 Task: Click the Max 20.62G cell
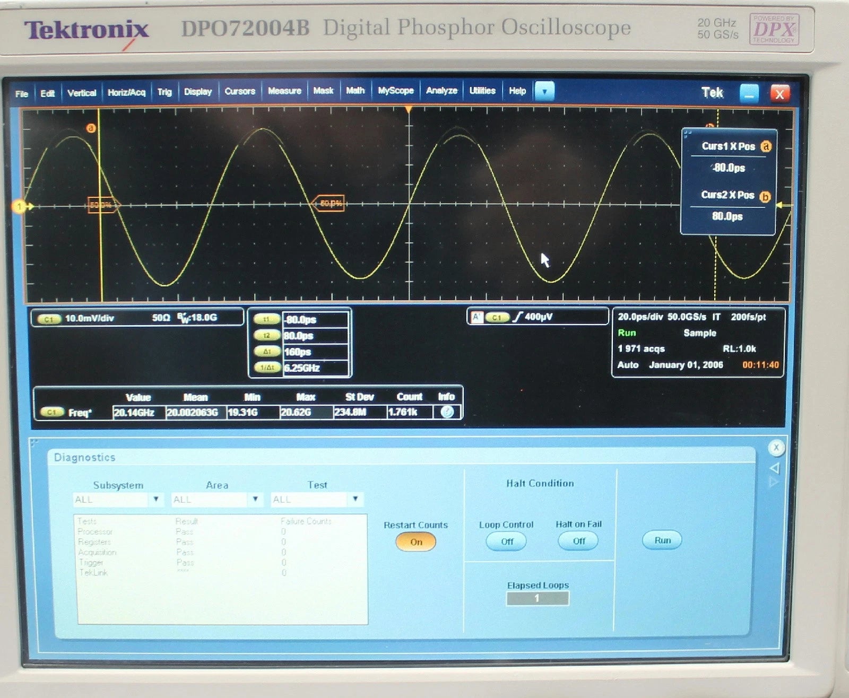305,413
